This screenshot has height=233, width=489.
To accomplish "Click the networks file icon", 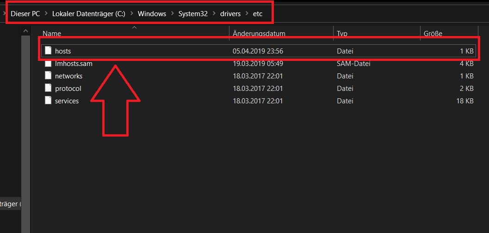I will (48, 76).
